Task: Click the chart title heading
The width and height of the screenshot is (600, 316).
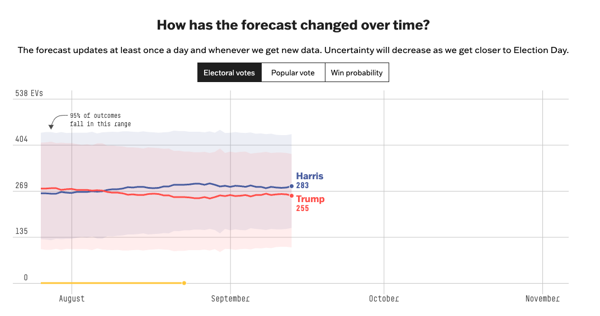Action: pyautogui.click(x=293, y=25)
